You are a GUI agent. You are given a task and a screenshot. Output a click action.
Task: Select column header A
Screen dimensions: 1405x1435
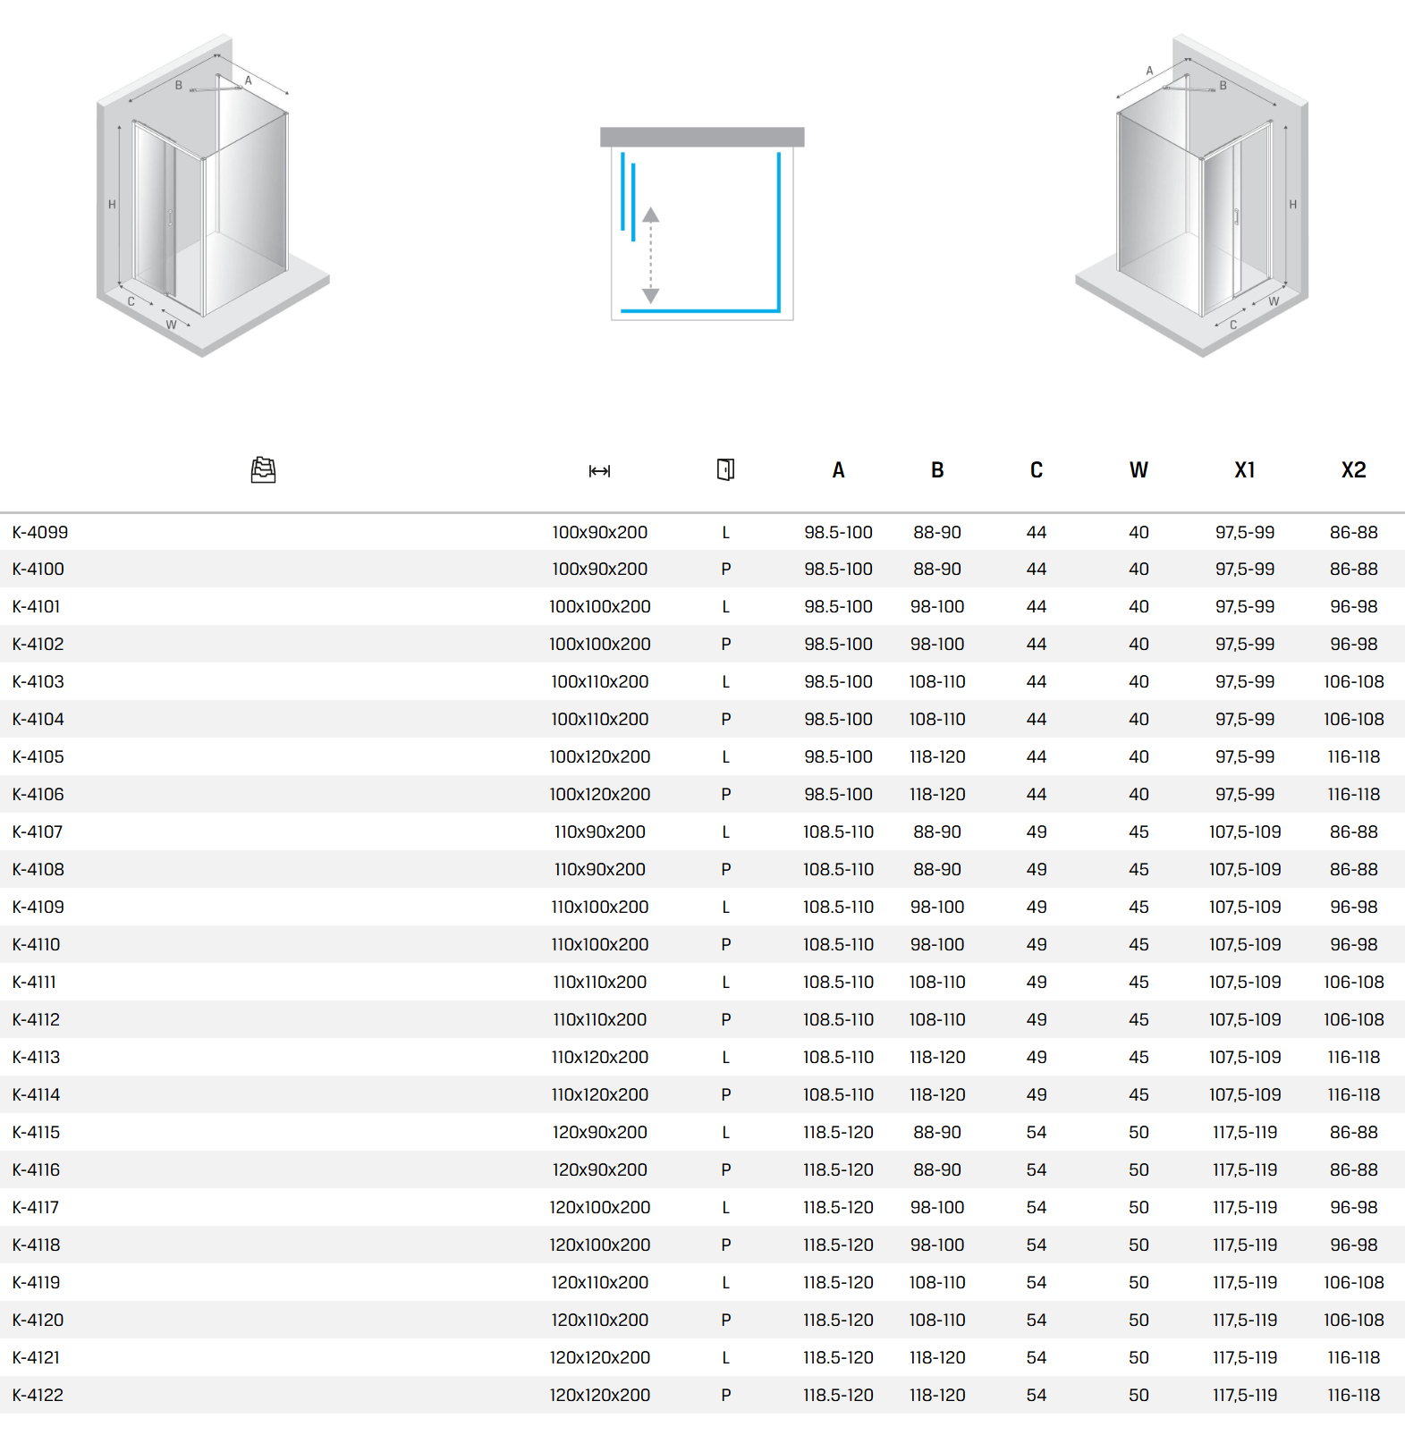point(838,470)
